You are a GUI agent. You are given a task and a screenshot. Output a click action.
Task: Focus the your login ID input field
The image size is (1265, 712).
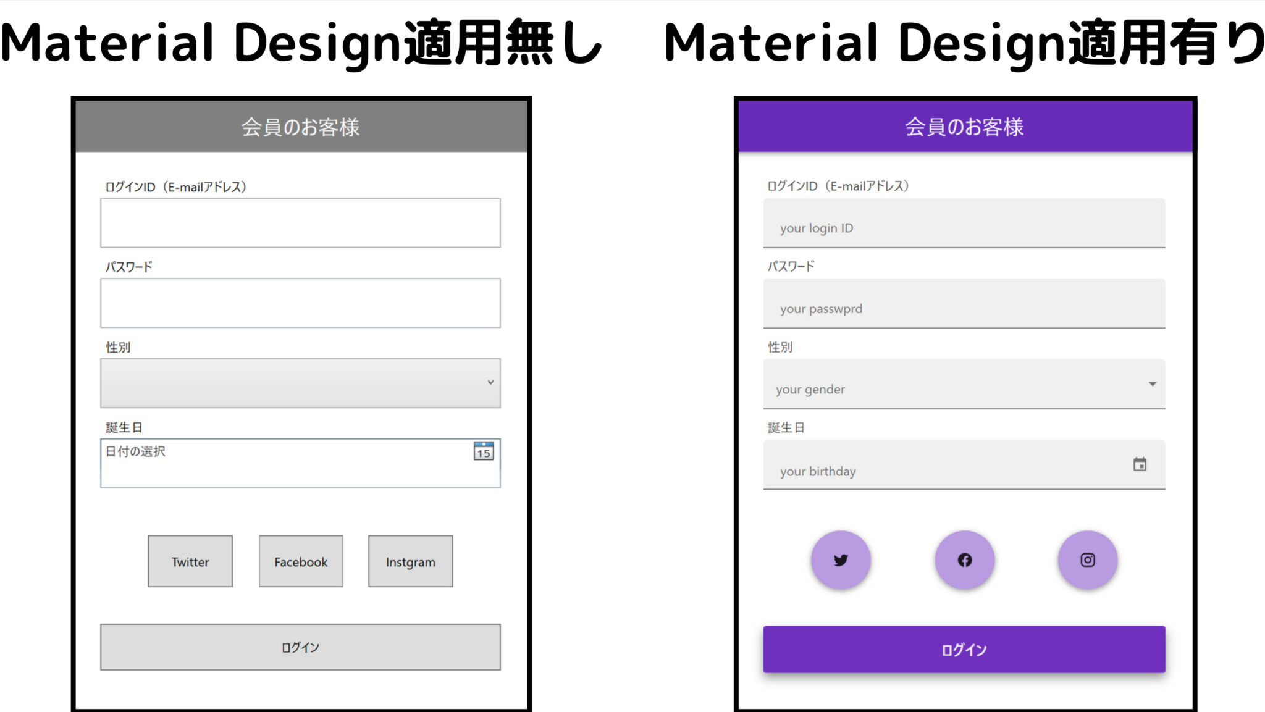964,223
